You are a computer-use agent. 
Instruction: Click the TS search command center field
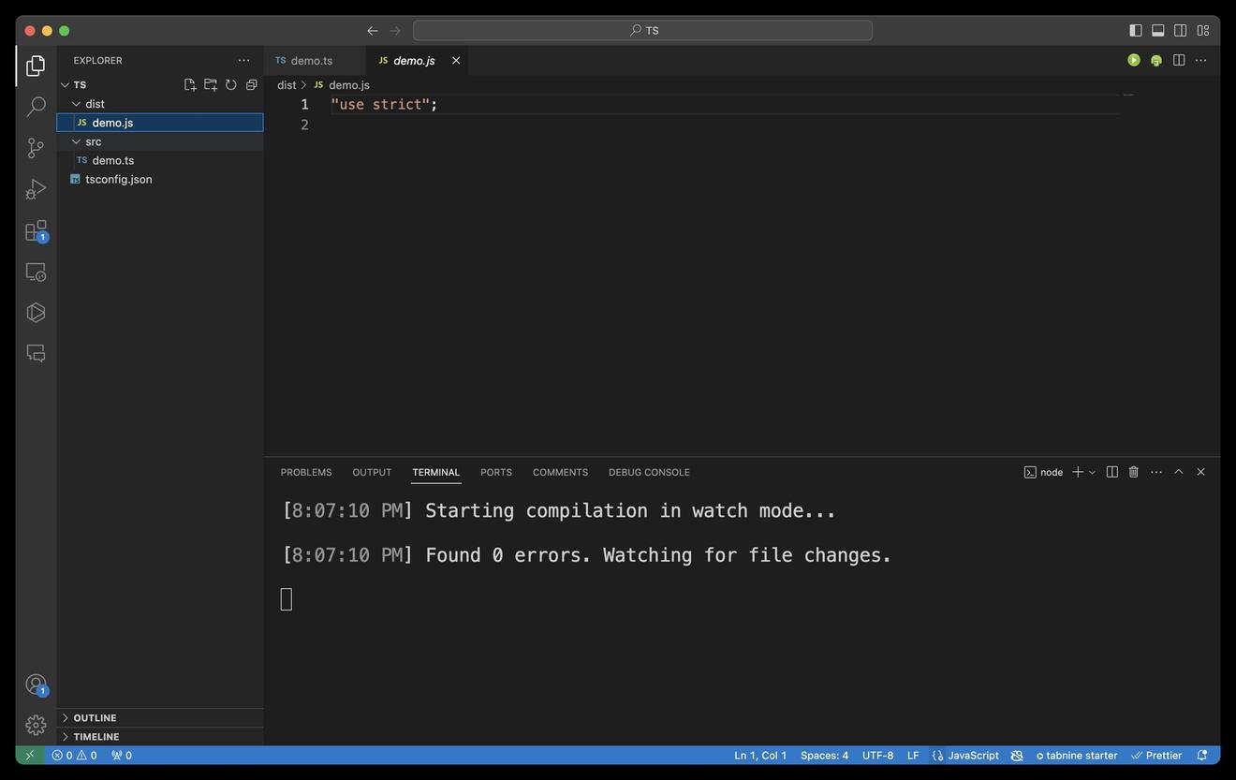pos(642,31)
